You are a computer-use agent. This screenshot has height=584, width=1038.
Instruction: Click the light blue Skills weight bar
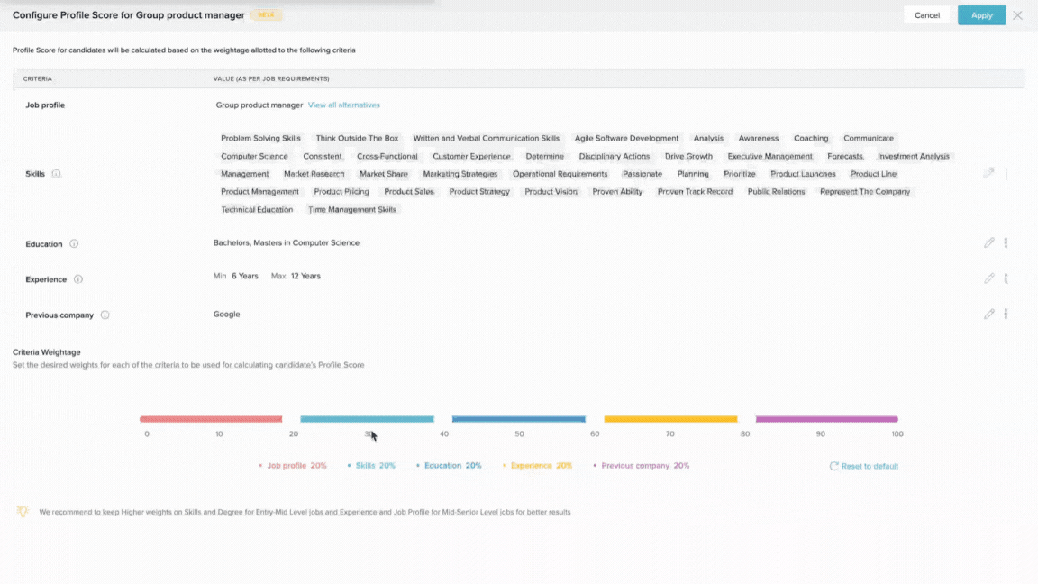(367, 419)
